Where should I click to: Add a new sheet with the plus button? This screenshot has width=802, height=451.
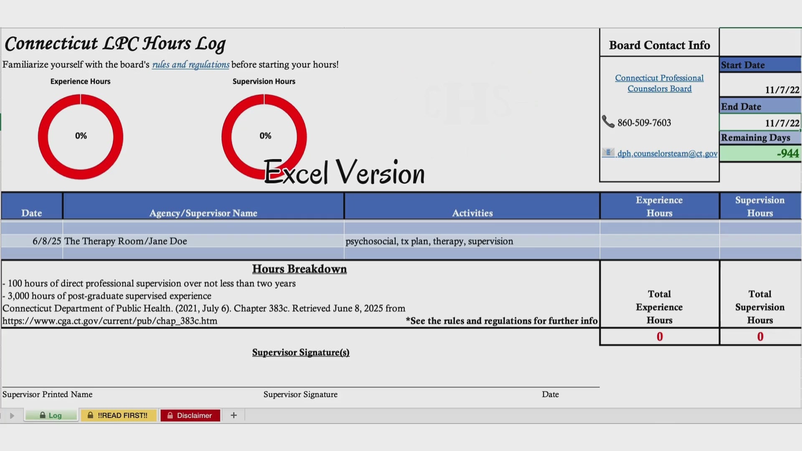pyautogui.click(x=233, y=415)
